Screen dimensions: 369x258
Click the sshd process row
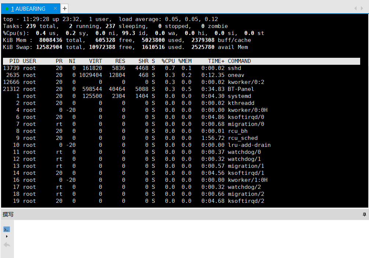(181, 68)
